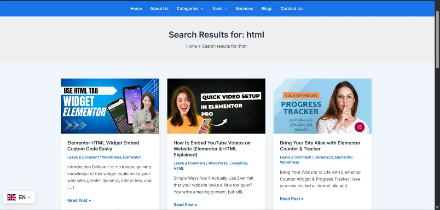Click the 'Search results for: html' breadcrumb text

[225, 46]
